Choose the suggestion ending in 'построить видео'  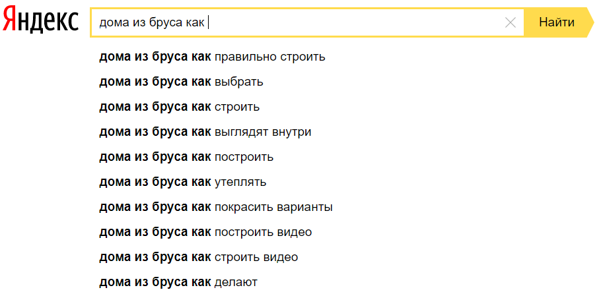(205, 232)
